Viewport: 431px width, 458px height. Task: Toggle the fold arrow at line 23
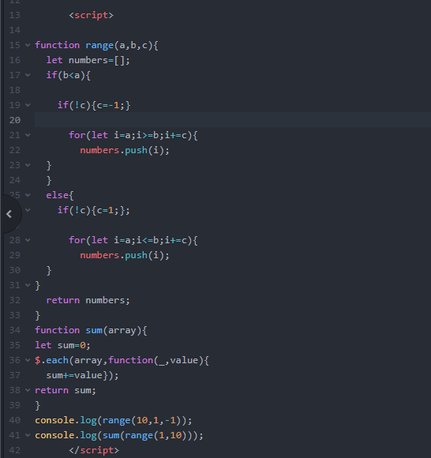(28, 165)
